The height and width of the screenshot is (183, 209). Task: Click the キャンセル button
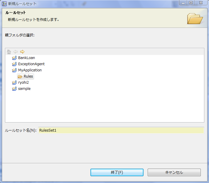pyautogui.click(x=174, y=172)
